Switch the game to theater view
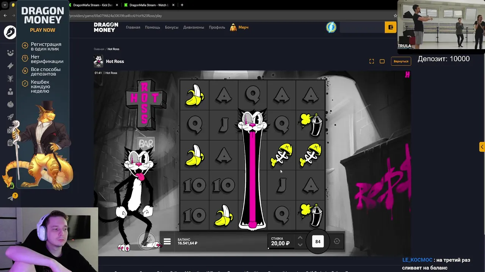485x272 pixels. tap(382, 61)
